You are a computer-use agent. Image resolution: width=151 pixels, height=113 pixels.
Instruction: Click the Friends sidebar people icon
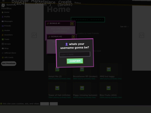[x=3, y=26]
